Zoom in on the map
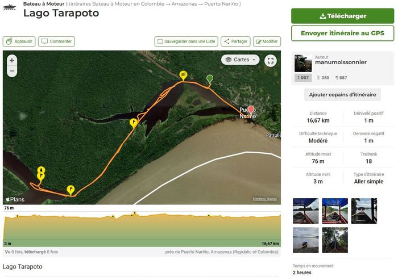The image size is (398, 277). pos(12,60)
